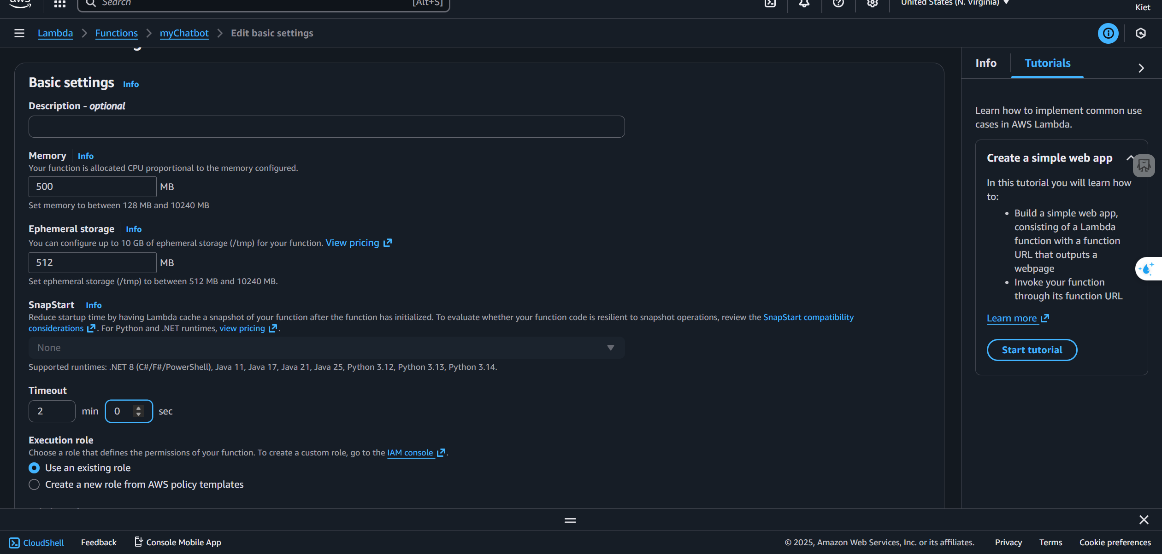This screenshot has height=554, width=1162.
Task: Click the blue info circle panel icon
Action: click(x=1108, y=33)
